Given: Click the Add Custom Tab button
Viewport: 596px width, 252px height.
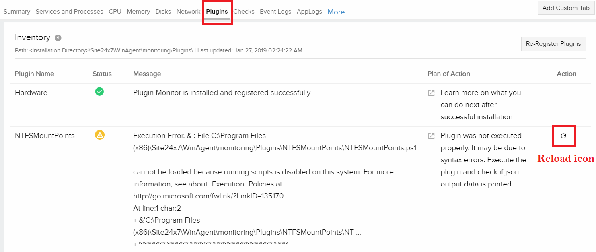Looking at the screenshot, I should [565, 8].
